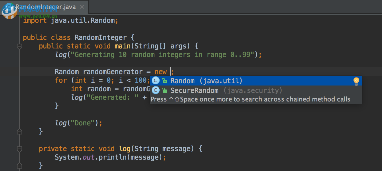Close the RandomInteger.java tab with its X
This screenshot has height=171, width=382.
point(82,7)
